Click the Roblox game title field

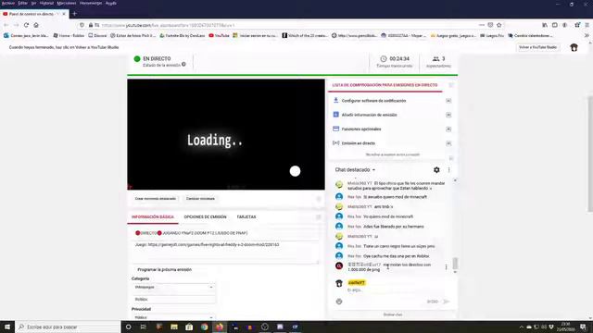pos(173,300)
